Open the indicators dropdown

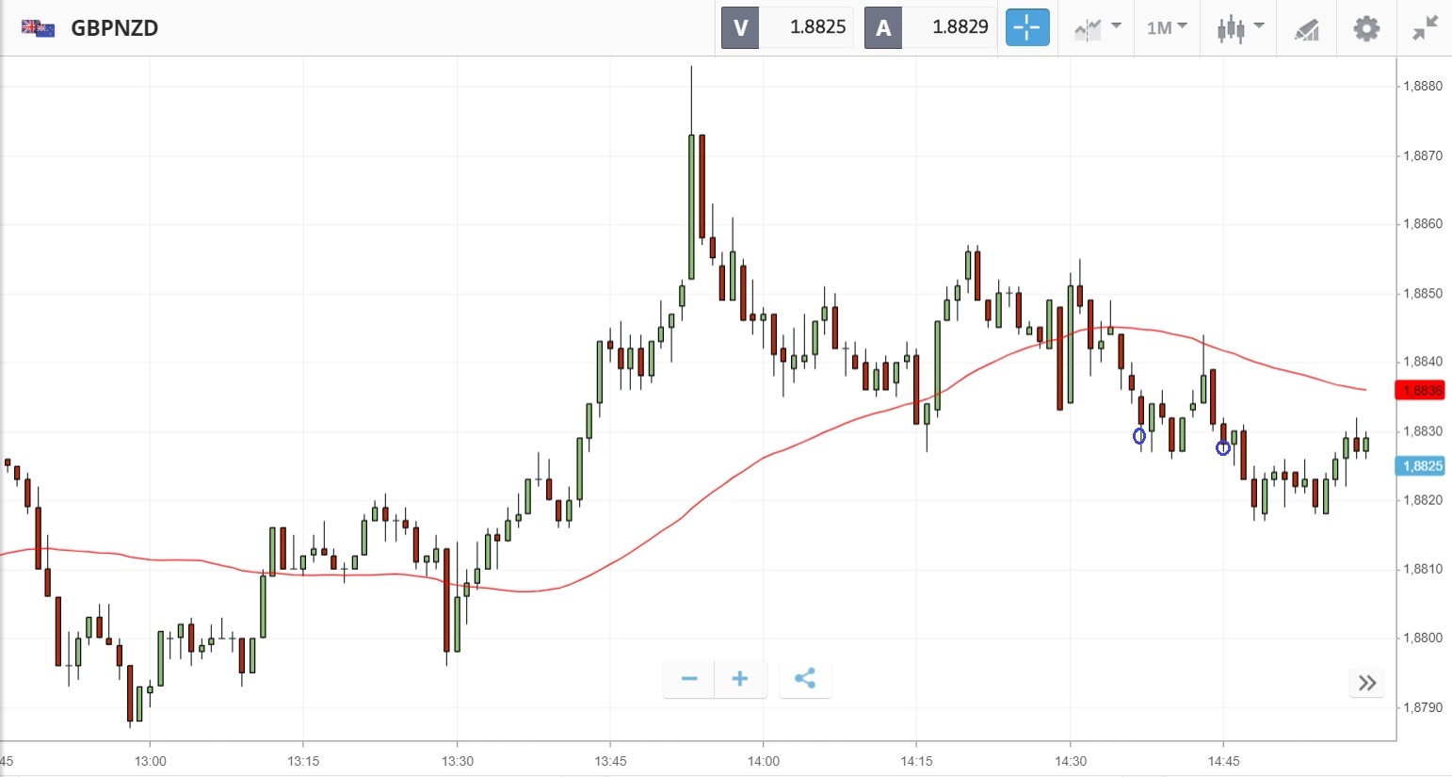[1097, 27]
